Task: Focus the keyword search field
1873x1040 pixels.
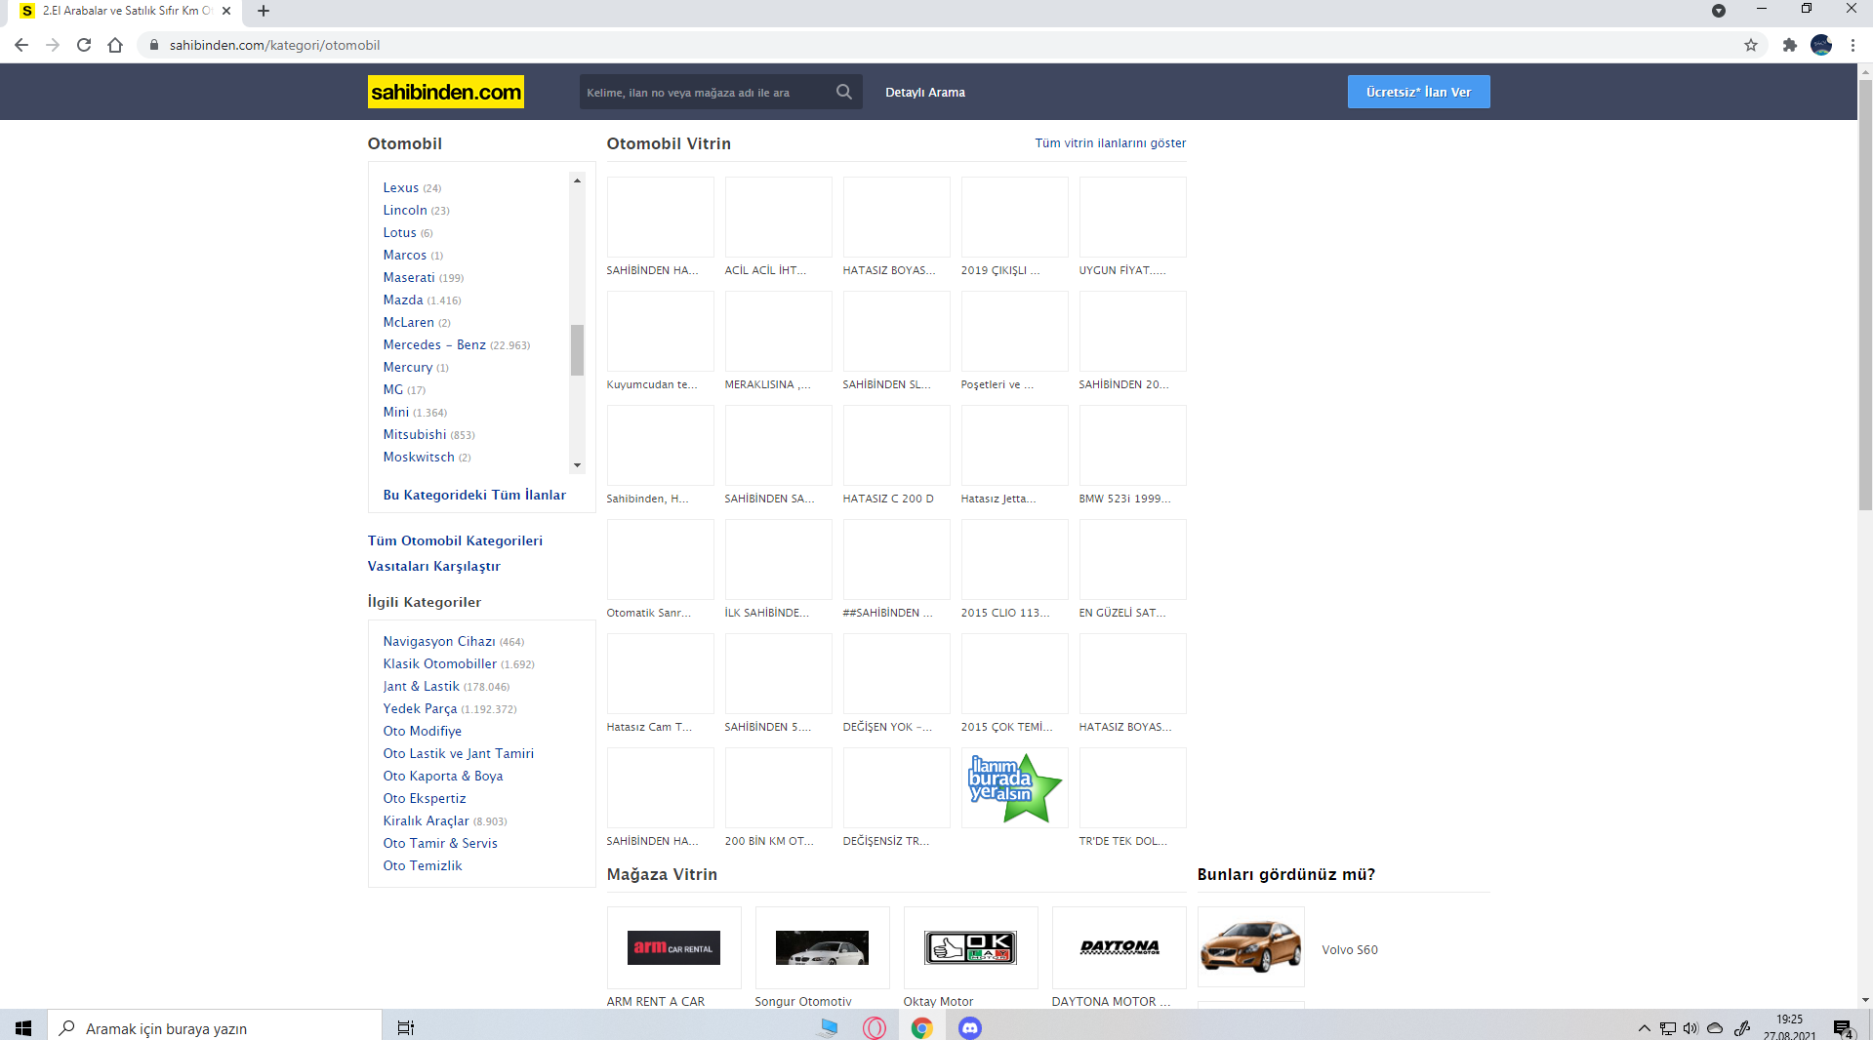Action: pyautogui.click(x=707, y=93)
